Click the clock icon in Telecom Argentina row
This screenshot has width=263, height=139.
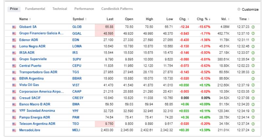[x=253, y=124]
